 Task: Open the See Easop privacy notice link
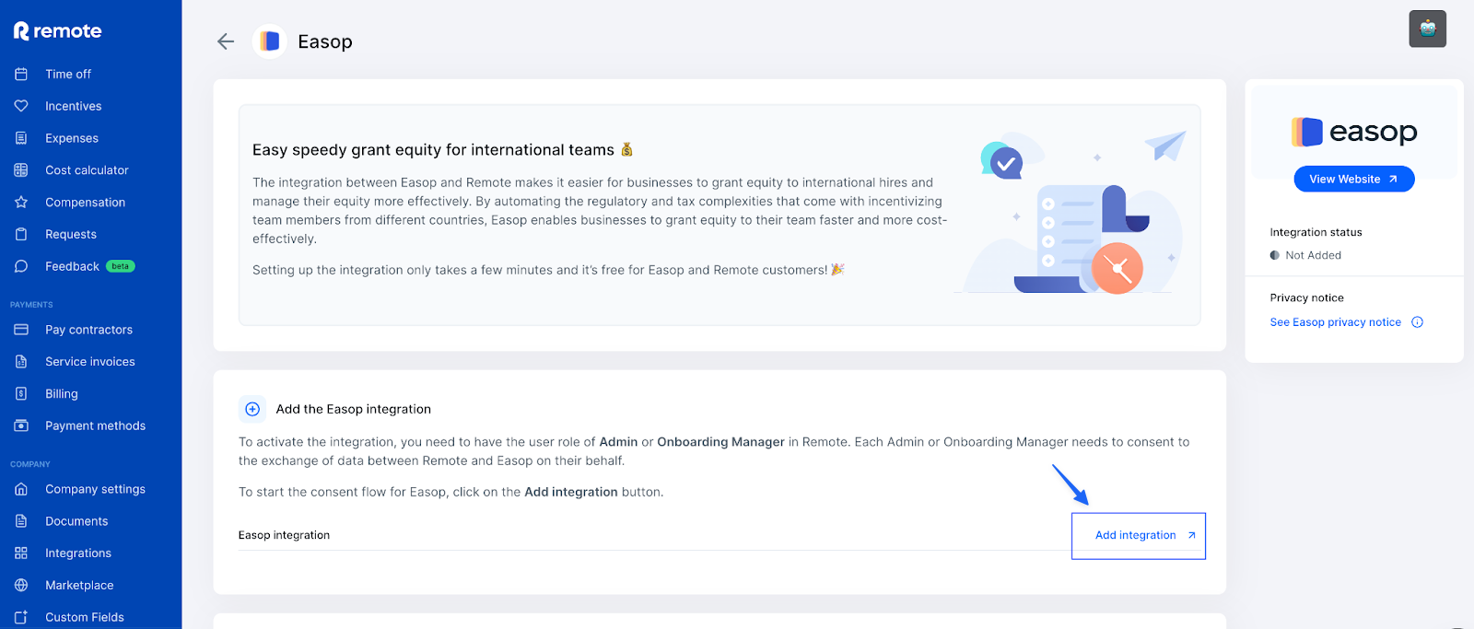click(1335, 321)
